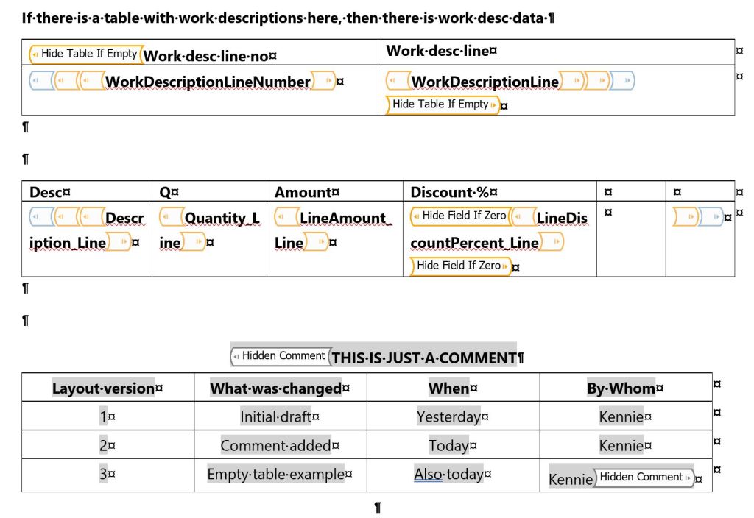Click the LineDiscountPercent_Line field
Viewport: 754px width, 518px height.
click(x=561, y=219)
